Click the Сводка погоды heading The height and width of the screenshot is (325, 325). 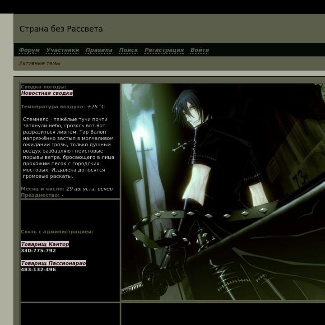(x=44, y=87)
